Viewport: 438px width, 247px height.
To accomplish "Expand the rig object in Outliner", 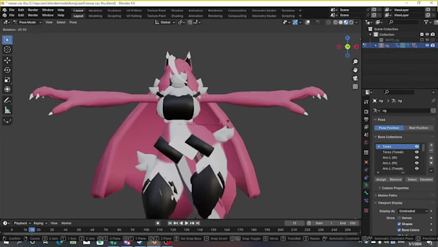I will [x=376, y=45].
